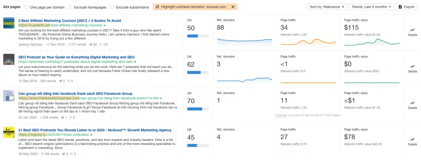Open SEO Podcast as Your Guide result title

pyautogui.click(x=76, y=57)
